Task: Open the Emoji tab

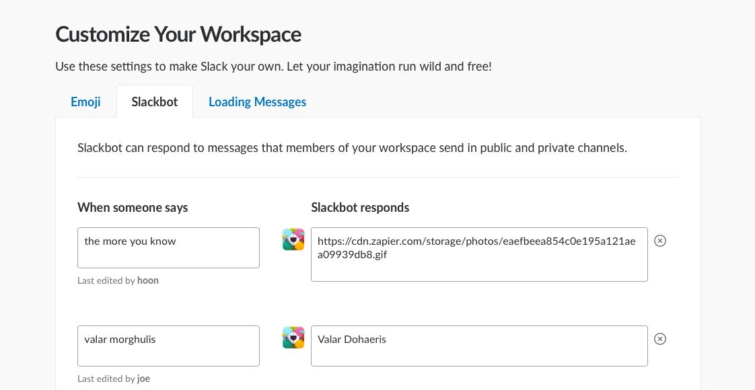Action: [x=85, y=102]
